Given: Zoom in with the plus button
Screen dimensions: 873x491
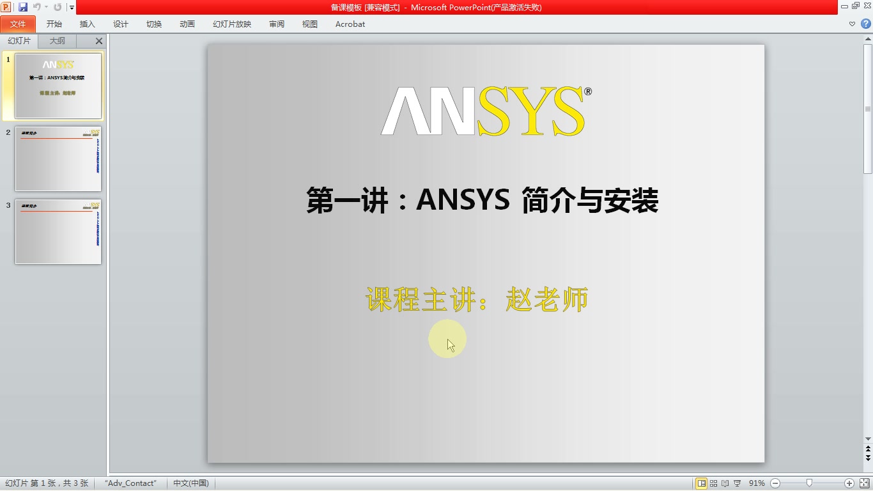Looking at the screenshot, I should 849,483.
